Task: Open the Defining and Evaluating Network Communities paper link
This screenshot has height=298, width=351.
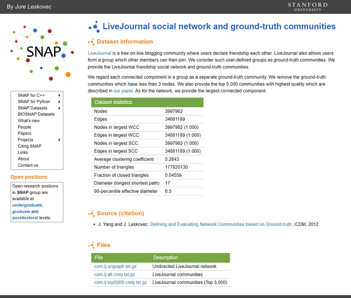Action: (x=221, y=224)
